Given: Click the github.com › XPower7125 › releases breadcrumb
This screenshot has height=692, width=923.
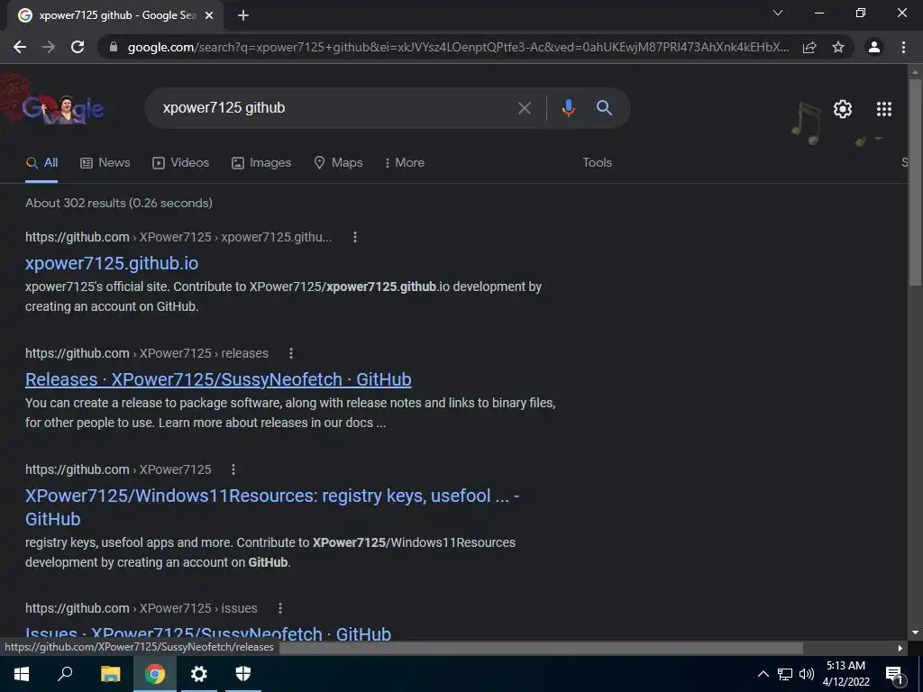Looking at the screenshot, I should point(147,353).
